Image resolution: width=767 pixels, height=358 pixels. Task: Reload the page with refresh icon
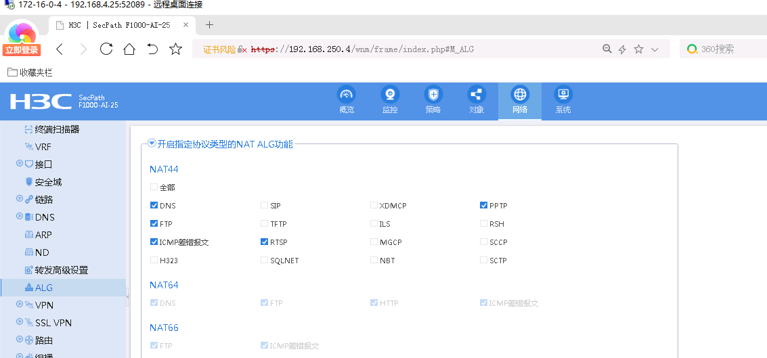pyautogui.click(x=106, y=49)
